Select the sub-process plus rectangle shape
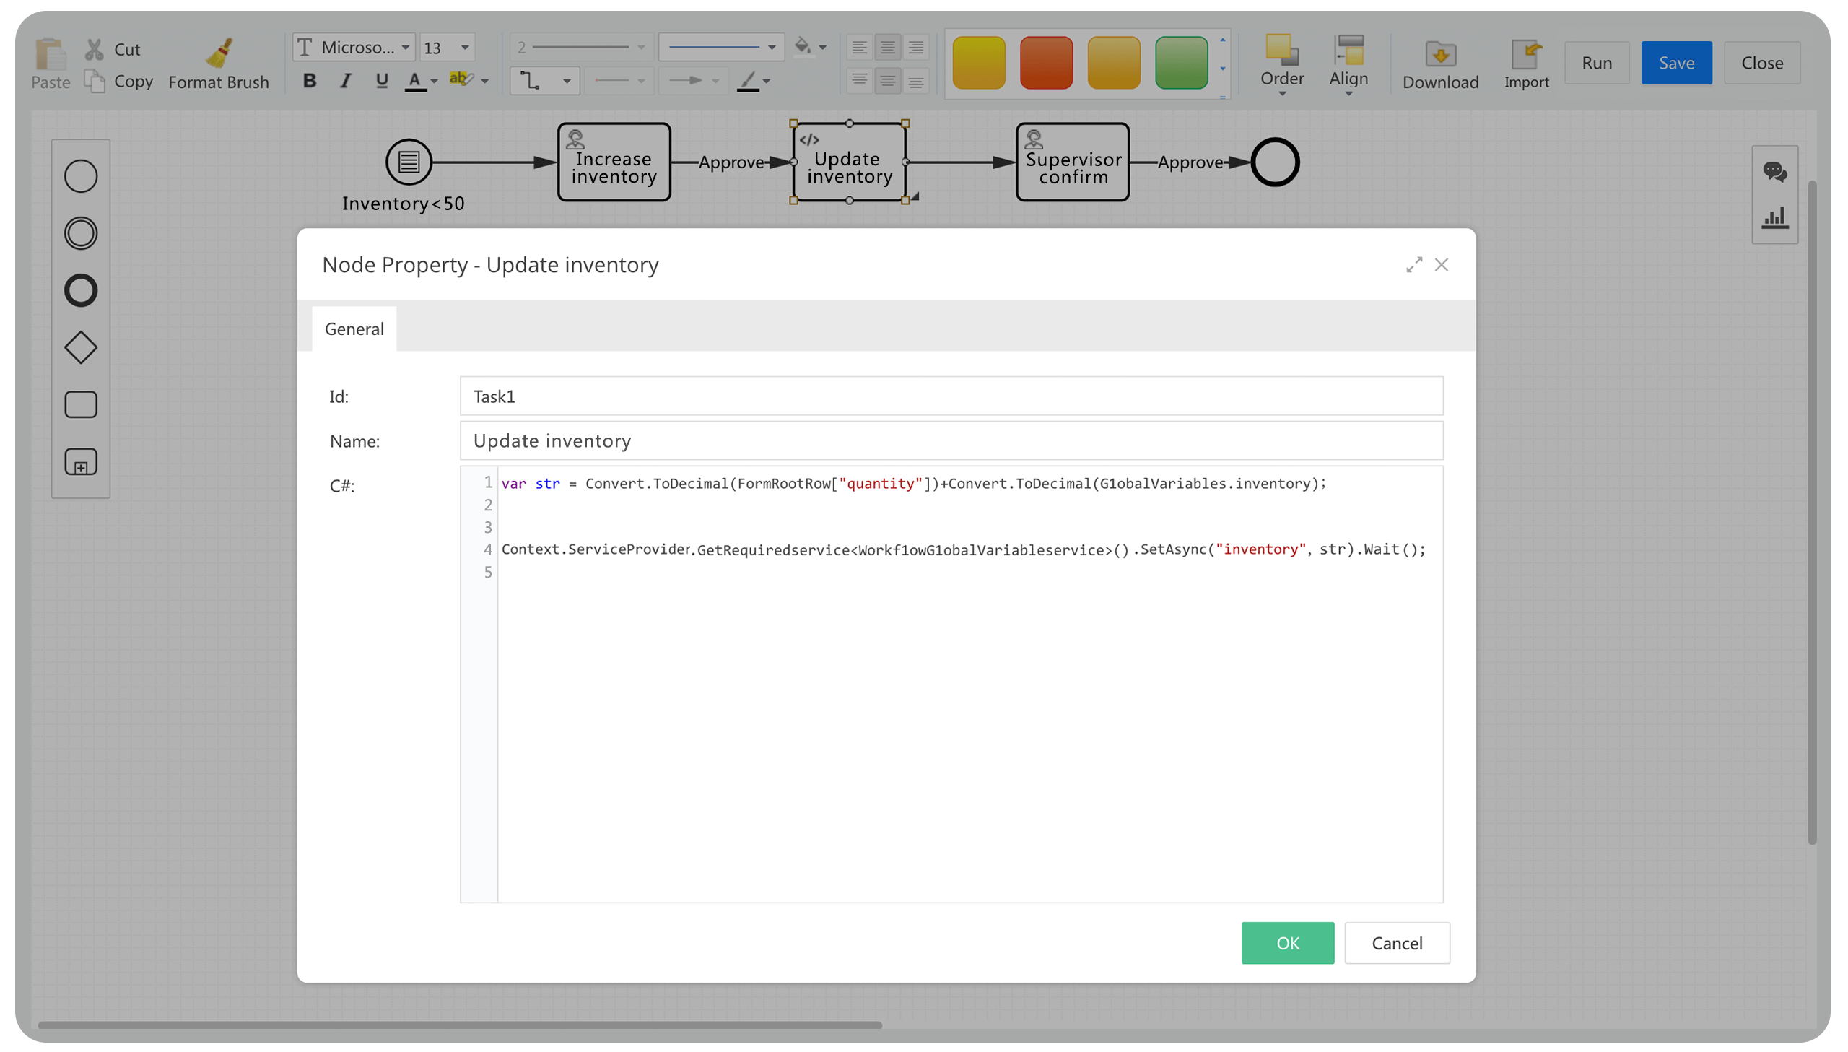The width and height of the screenshot is (1848, 1052). [81, 461]
